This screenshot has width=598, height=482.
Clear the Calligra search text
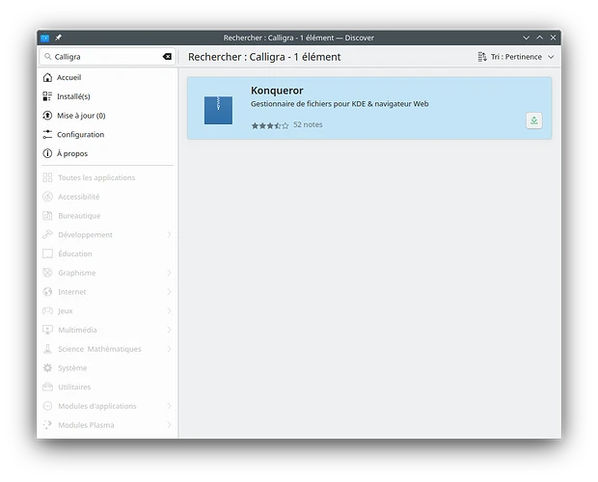[167, 57]
